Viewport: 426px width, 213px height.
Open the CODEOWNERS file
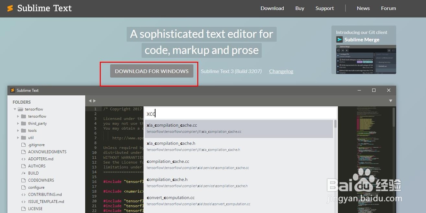click(x=41, y=180)
